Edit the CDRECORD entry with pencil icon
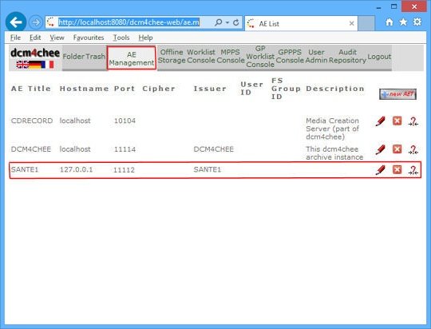This screenshot has height=329, width=431. 381,121
